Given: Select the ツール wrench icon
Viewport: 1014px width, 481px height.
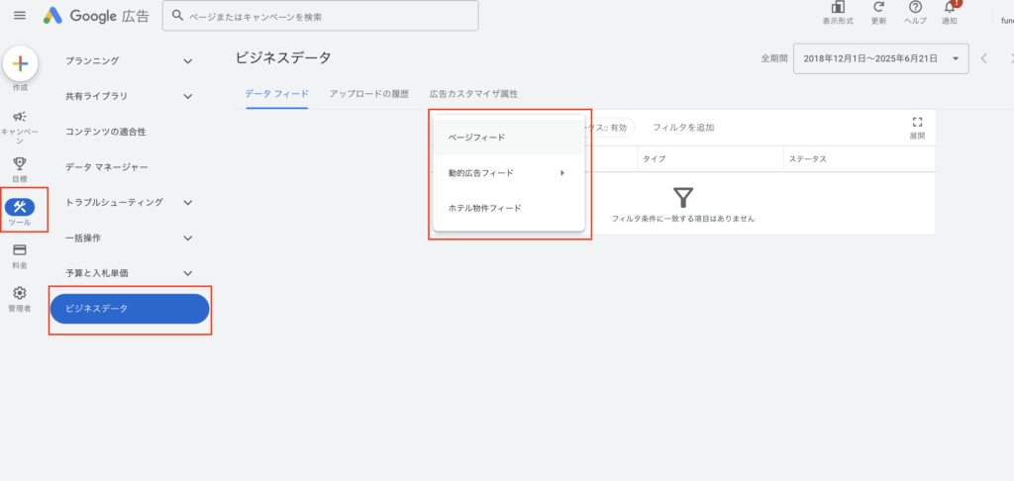Looking at the screenshot, I should [20, 207].
